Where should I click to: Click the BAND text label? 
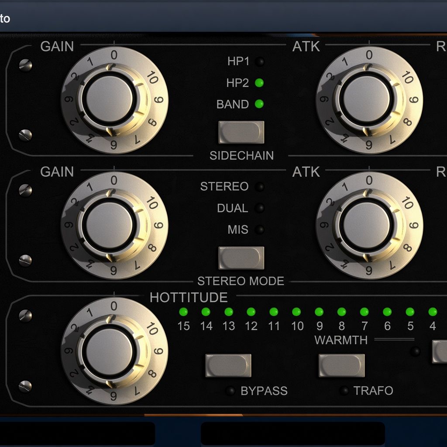(x=233, y=104)
